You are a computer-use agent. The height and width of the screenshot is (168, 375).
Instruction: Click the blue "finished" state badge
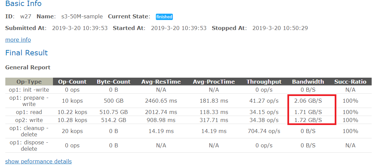coord(164,17)
